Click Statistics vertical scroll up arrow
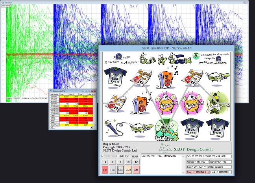255x183 pixels. 94,94
